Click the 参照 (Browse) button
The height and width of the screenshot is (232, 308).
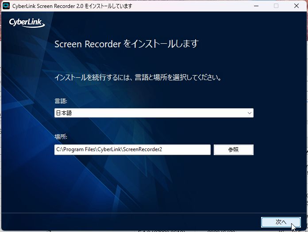coord(234,150)
